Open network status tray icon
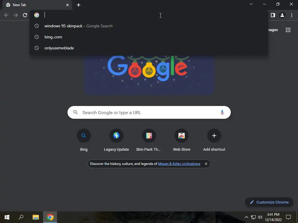 pos(253,217)
